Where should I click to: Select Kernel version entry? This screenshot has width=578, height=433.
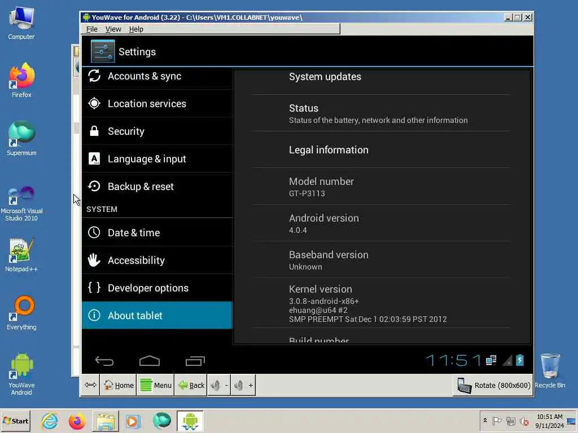[x=381, y=303]
